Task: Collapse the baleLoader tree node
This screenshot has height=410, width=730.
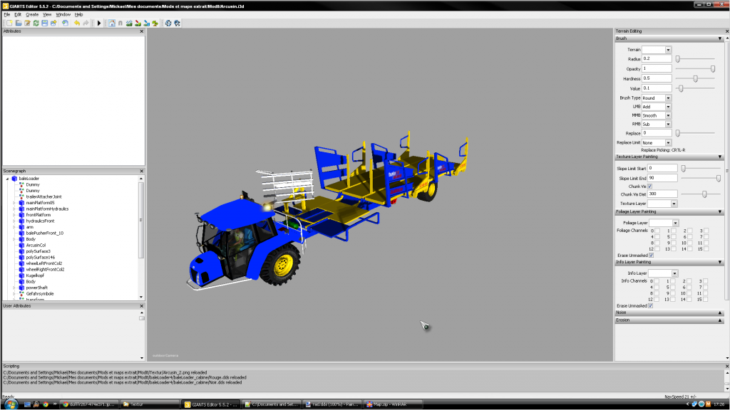Action: 7,179
